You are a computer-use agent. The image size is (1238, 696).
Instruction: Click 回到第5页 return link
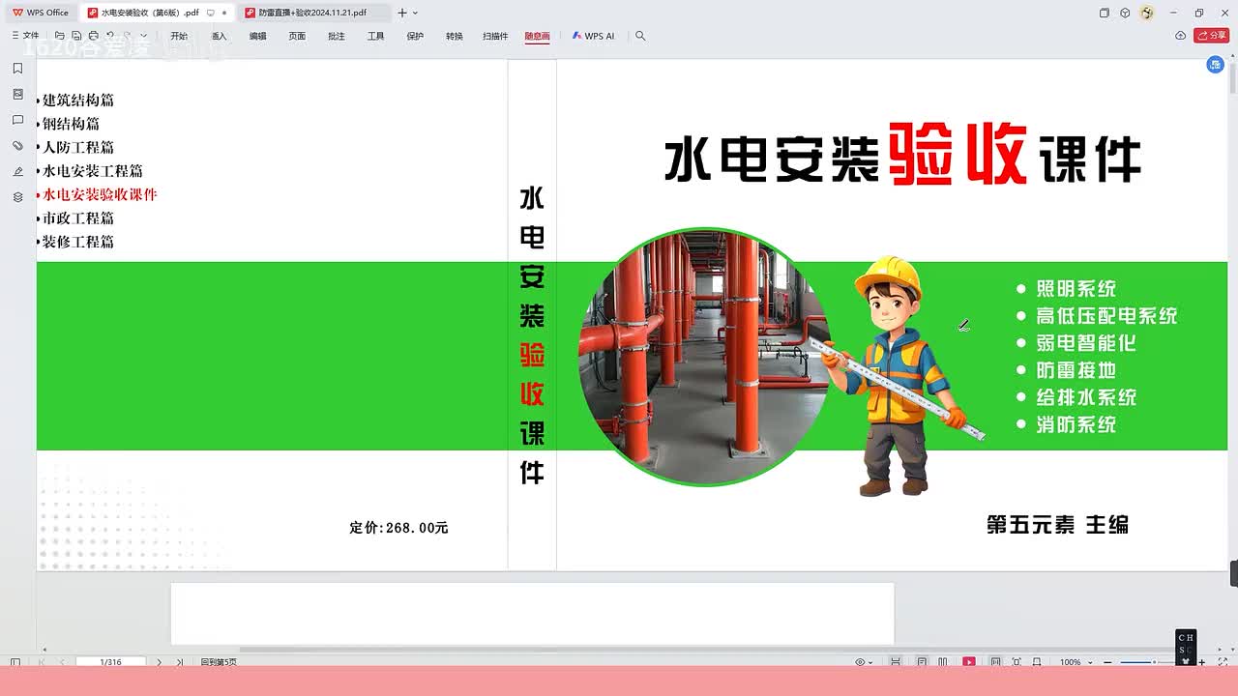[219, 662]
